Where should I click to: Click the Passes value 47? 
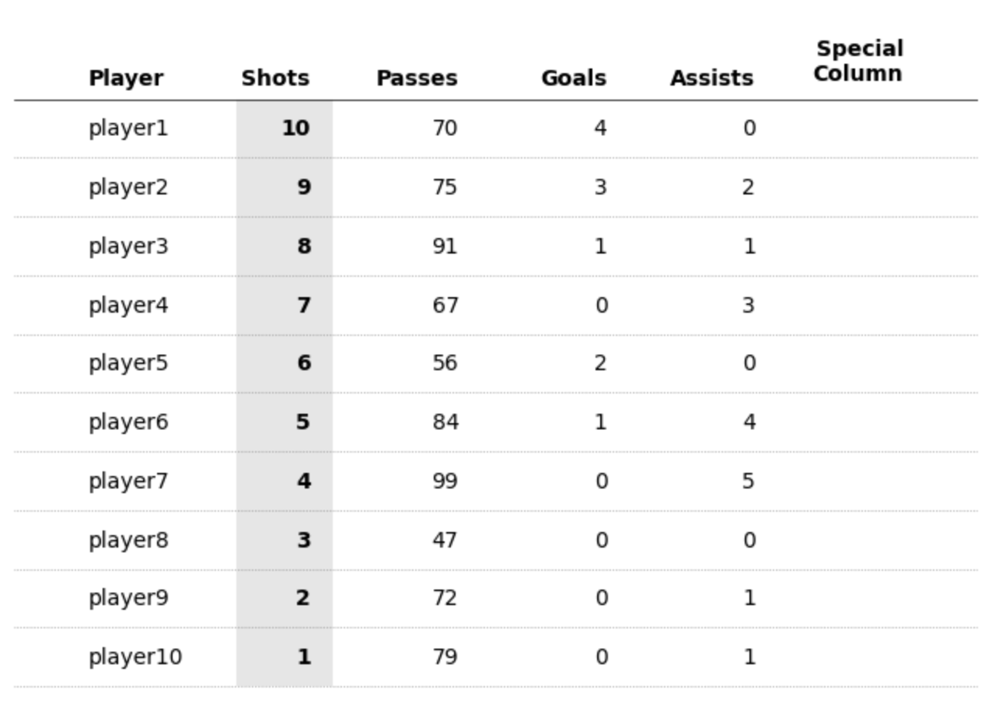(445, 541)
